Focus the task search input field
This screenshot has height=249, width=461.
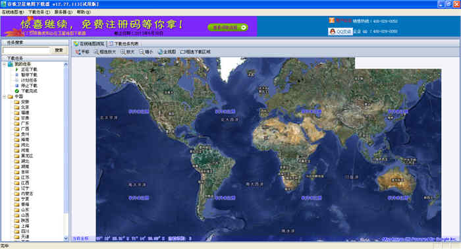pos(26,50)
